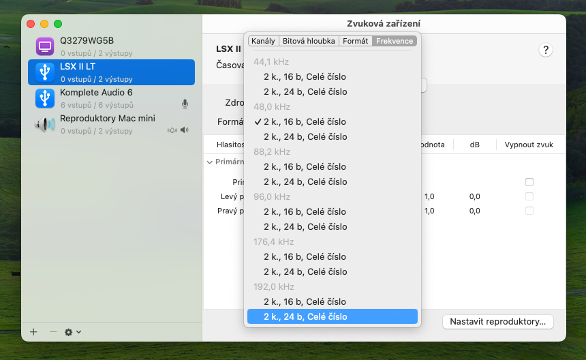Close the window with red button

coord(31,24)
